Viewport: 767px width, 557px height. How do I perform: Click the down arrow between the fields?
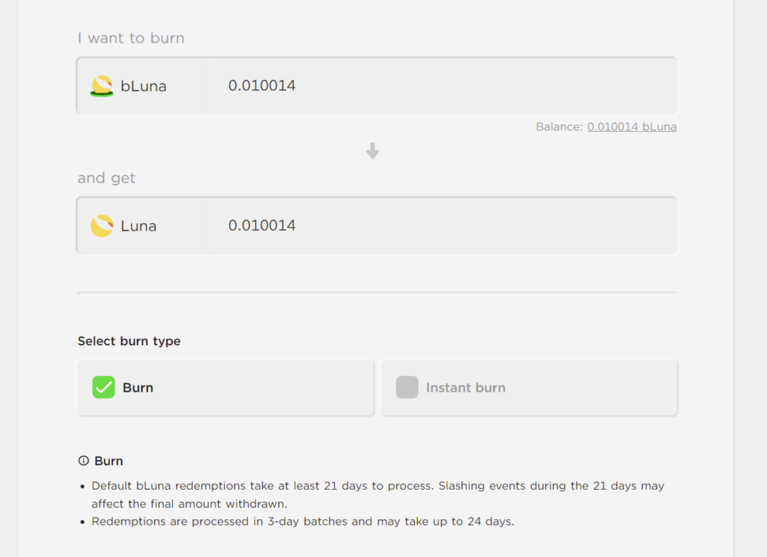(372, 151)
